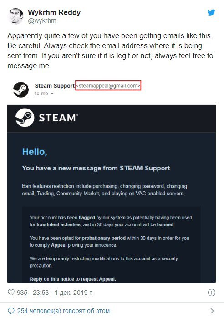Expand the 'to me' recipient dropdown

(52, 94)
